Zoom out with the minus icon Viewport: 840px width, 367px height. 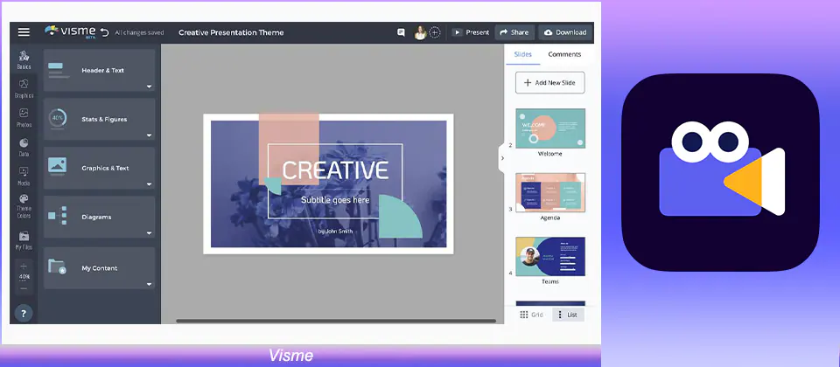tap(24, 288)
